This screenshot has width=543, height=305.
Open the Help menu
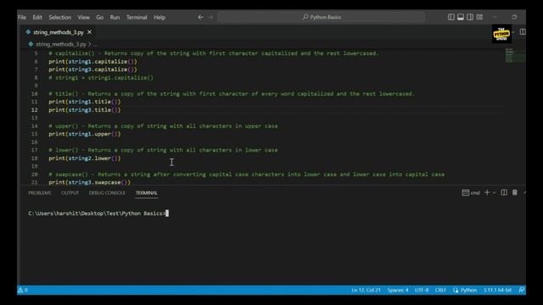(160, 17)
